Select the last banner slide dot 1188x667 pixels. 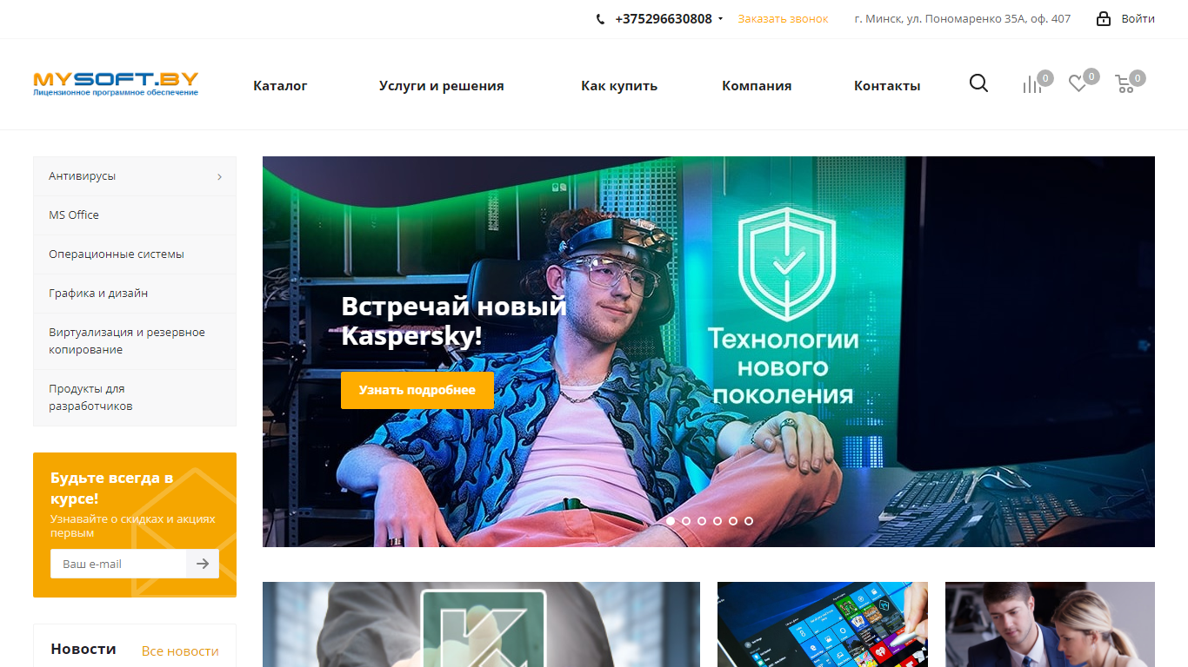pyautogui.click(x=749, y=521)
